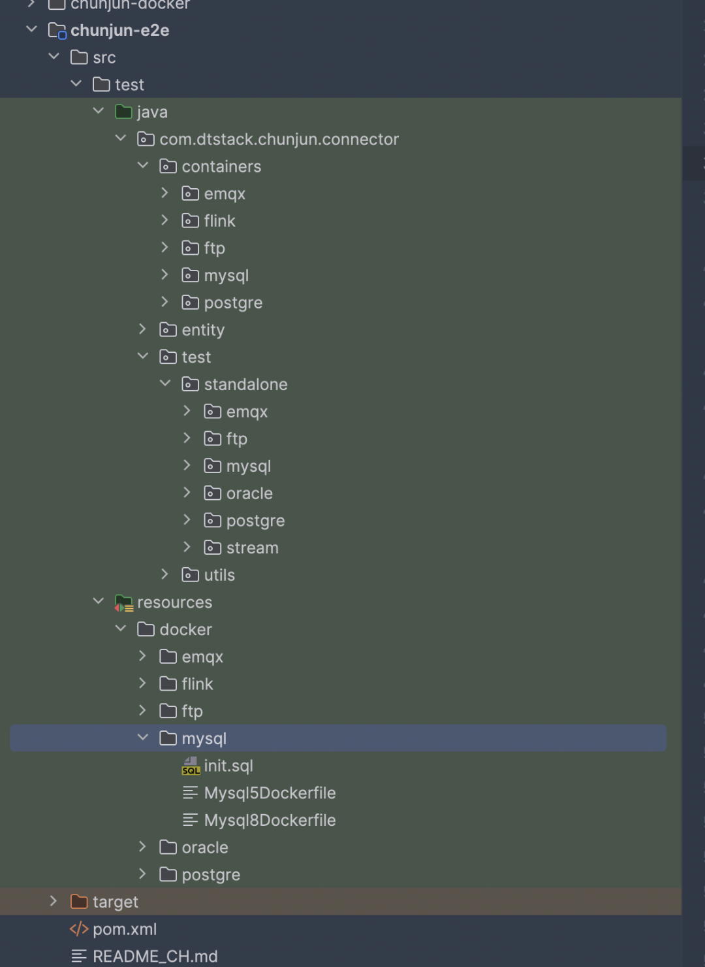
Task: Select the stream package under standalone
Action: (x=252, y=548)
